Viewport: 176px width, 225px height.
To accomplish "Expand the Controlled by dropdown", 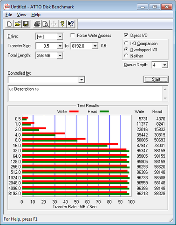I will click(81, 80).
